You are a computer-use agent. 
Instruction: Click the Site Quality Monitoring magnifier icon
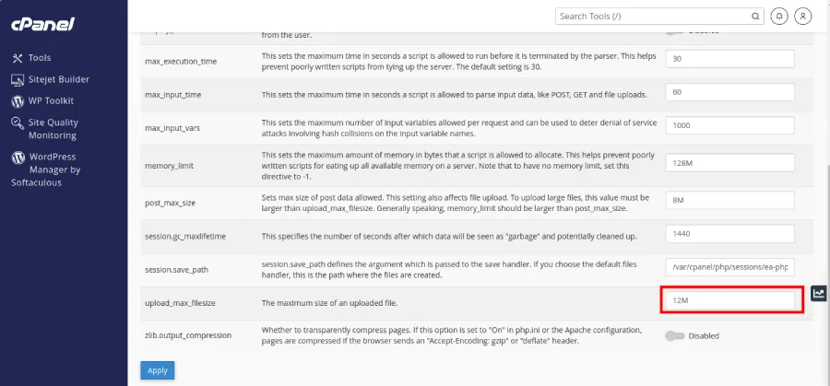click(x=18, y=123)
